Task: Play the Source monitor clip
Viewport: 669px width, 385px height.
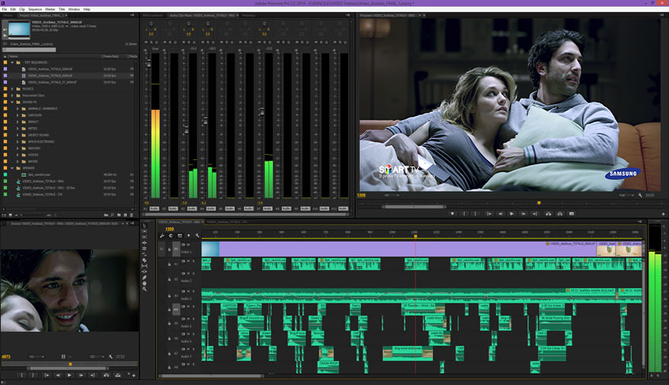Action: tap(69, 375)
